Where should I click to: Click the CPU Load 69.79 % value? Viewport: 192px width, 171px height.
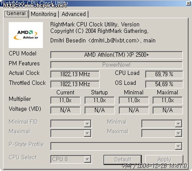(x=164, y=74)
